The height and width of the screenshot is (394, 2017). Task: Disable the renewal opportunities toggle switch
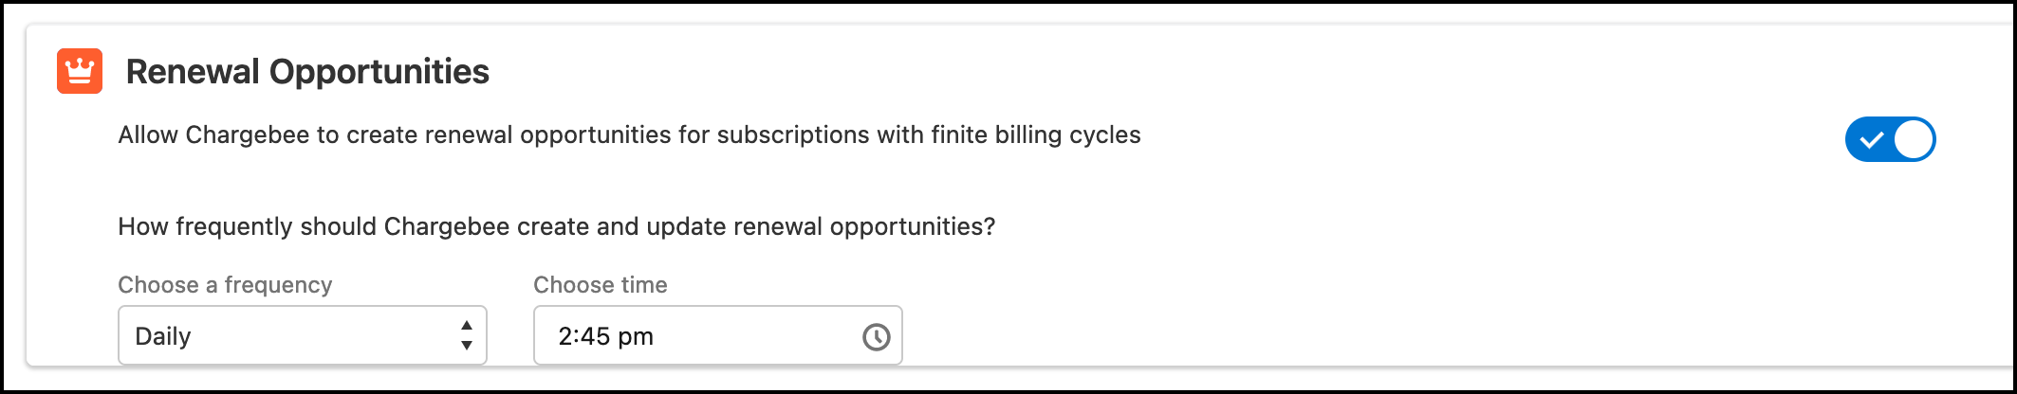point(1890,140)
